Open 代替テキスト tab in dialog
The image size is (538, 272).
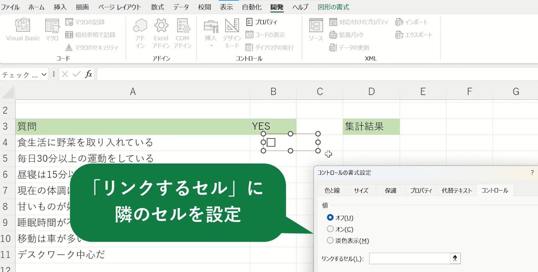457,191
